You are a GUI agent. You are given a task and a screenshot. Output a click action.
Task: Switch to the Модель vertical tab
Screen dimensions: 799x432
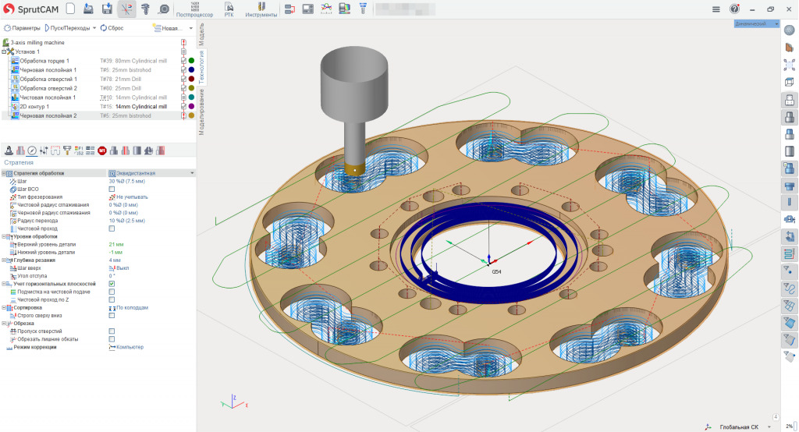201,34
